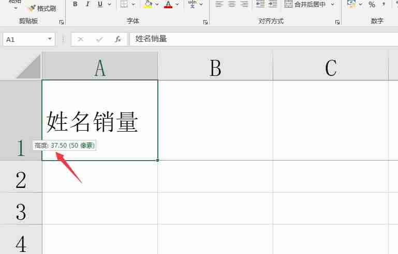The height and width of the screenshot is (254, 398).
Task: Apply the comma style number format
Action: click(384, 4)
